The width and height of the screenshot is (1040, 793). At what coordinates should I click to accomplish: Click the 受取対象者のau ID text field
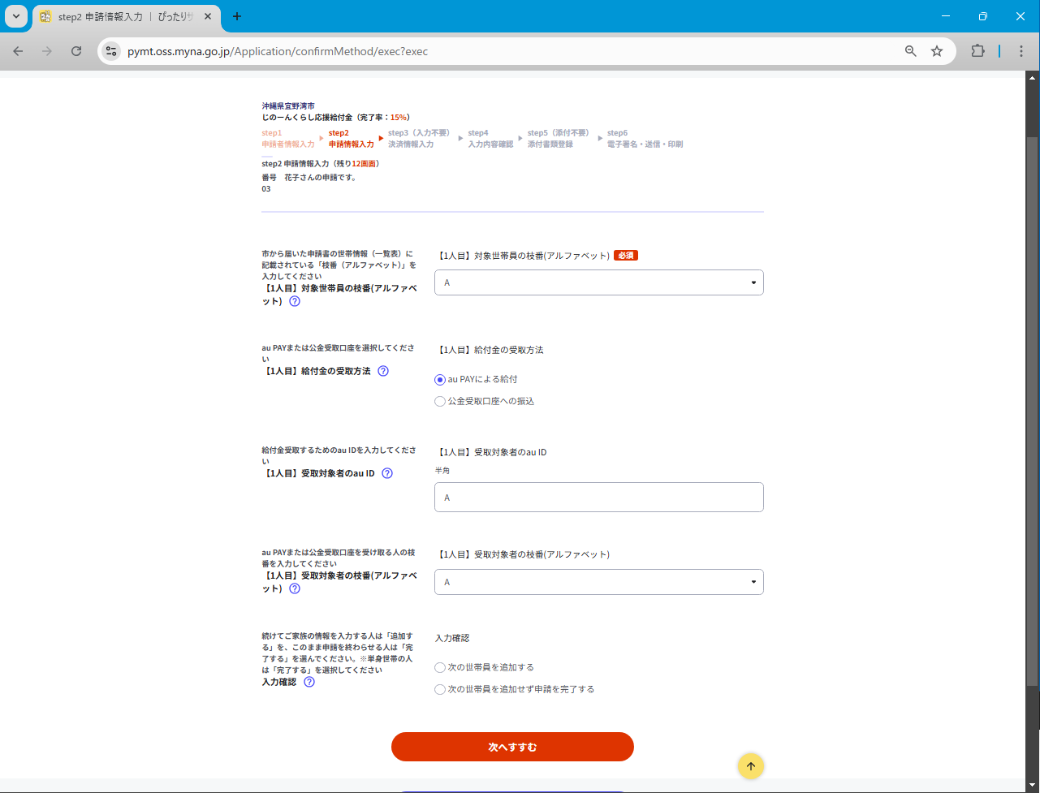pyautogui.click(x=598, y=498)
